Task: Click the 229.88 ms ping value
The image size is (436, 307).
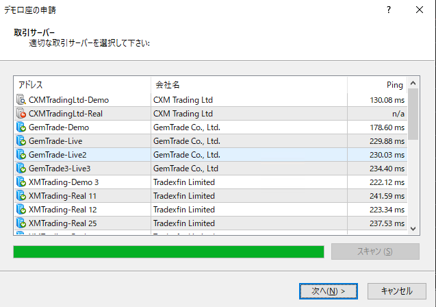Action: tap(387, 141)
